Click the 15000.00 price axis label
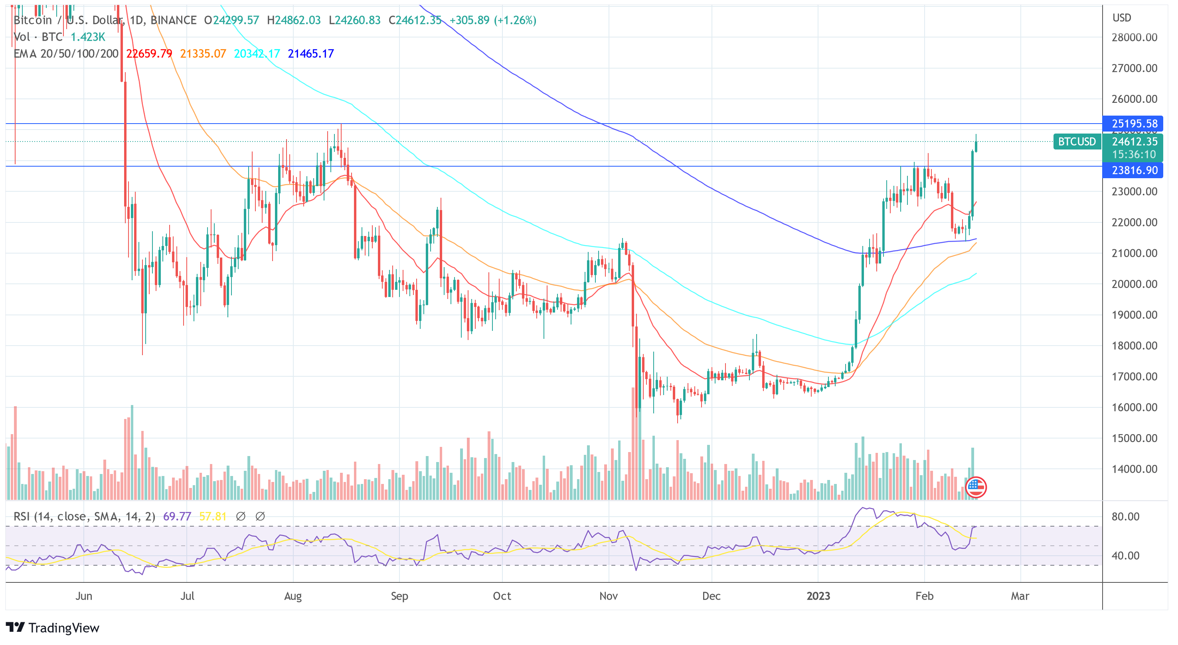The image size is (1178, 645). point(1135,438)
